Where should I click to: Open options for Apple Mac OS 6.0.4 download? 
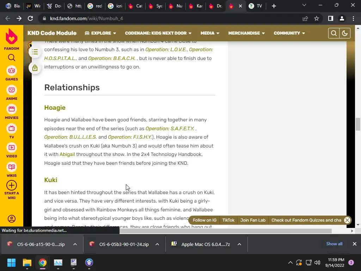click(x=239, y=244)
